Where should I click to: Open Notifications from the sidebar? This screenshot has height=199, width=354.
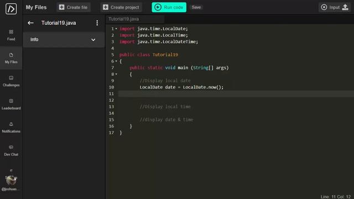click(x=11, y=128)
